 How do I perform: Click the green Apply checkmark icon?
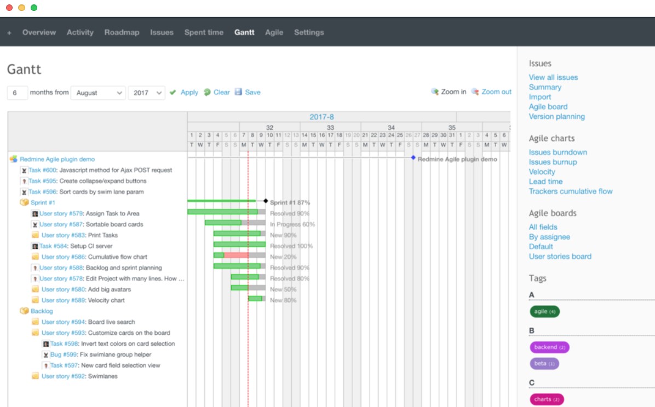tap(173, 93)
